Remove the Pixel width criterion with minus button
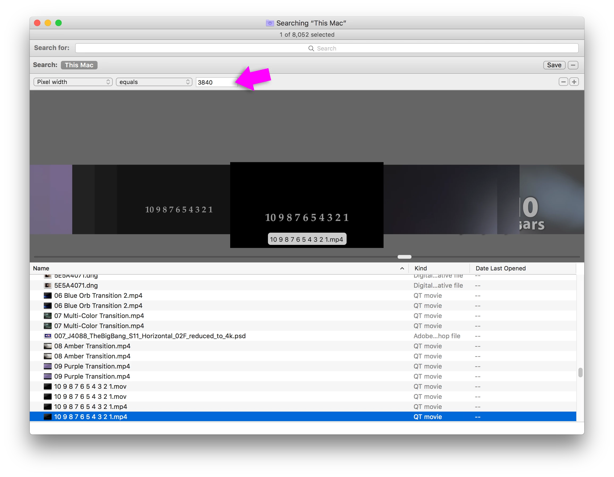This screenshot has height=477, width=614. tap(563, 82)
